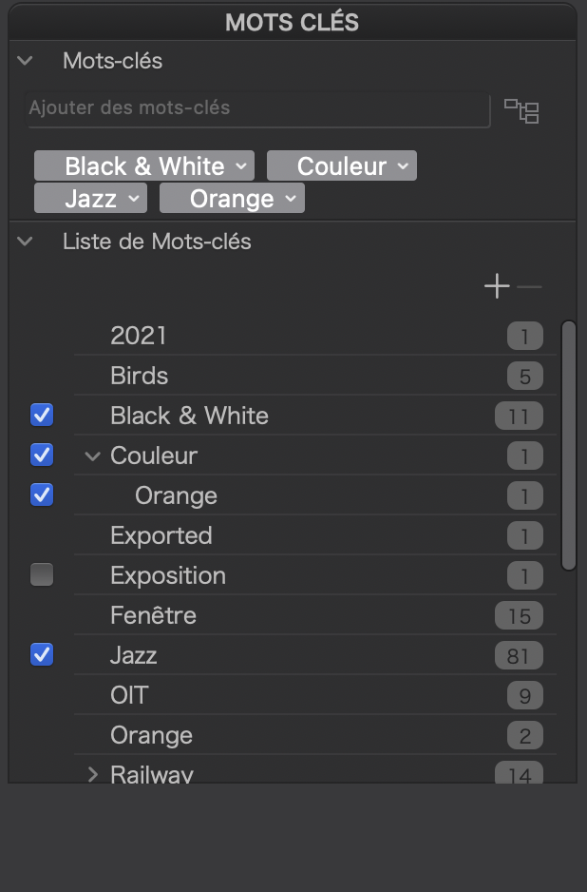Toggle the Exposition keyword checkbox

(42, 574)
